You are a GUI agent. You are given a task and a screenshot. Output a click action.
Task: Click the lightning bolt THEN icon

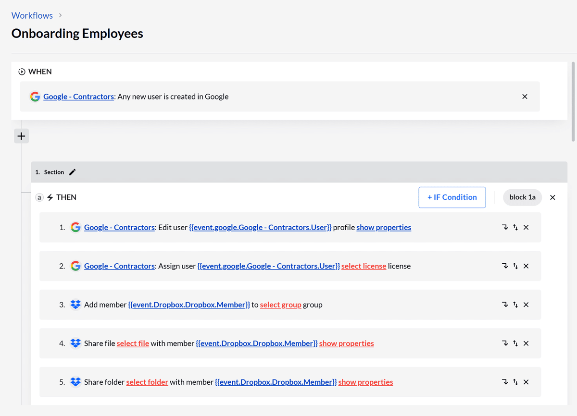(x=50, y=197)
